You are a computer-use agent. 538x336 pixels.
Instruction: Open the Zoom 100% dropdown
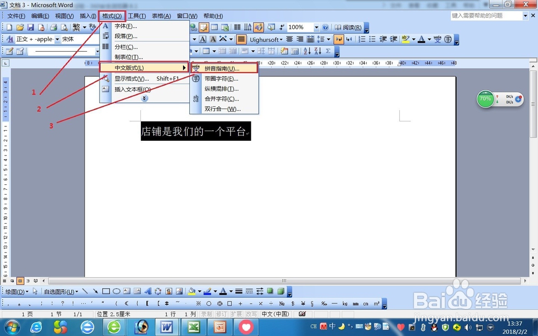[x=316, y=27]
